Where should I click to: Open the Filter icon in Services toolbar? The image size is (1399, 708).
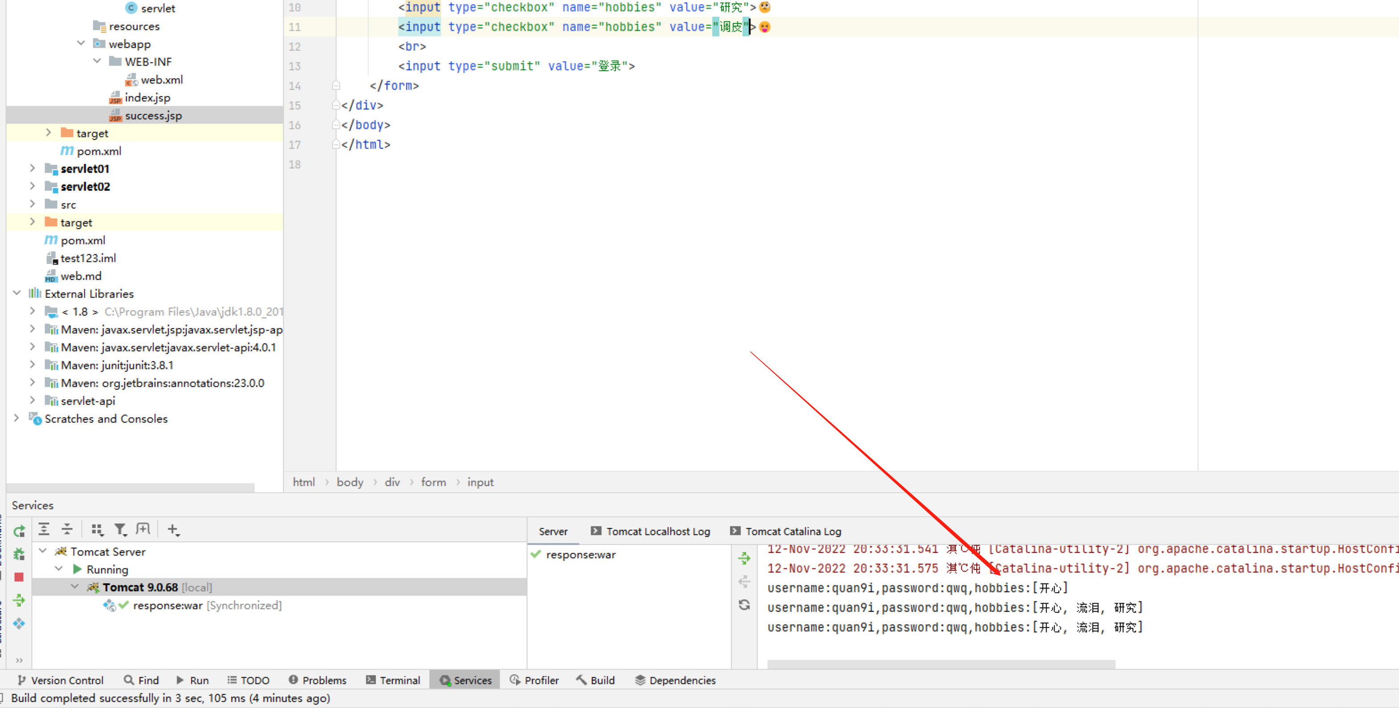(120, 530)
